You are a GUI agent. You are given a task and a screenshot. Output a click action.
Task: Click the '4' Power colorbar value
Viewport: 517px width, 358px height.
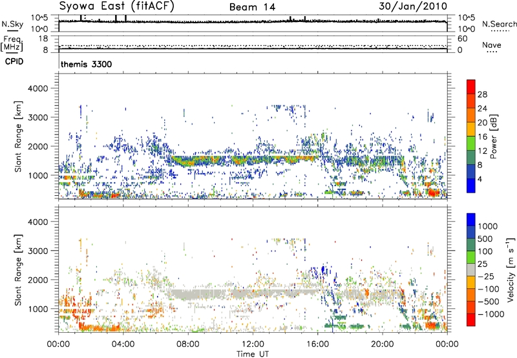pyautogui.click(x=480, y=179)
